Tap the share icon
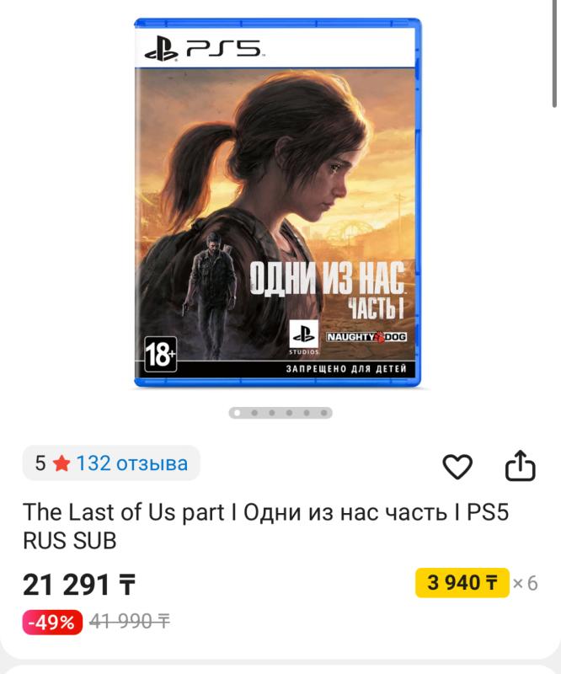 pos(521,466)
